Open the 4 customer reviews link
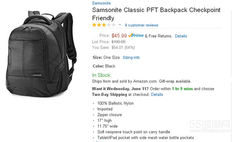The height and width of the screenshot is (142, 232). [141, 25]
